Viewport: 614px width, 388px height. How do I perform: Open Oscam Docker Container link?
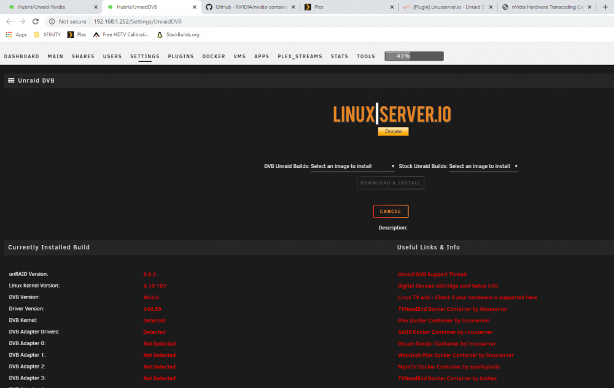(447, 344)
